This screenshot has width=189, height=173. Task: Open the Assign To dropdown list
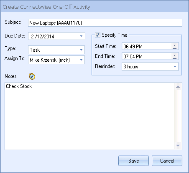pyautogui.click(x=81, y=60)
